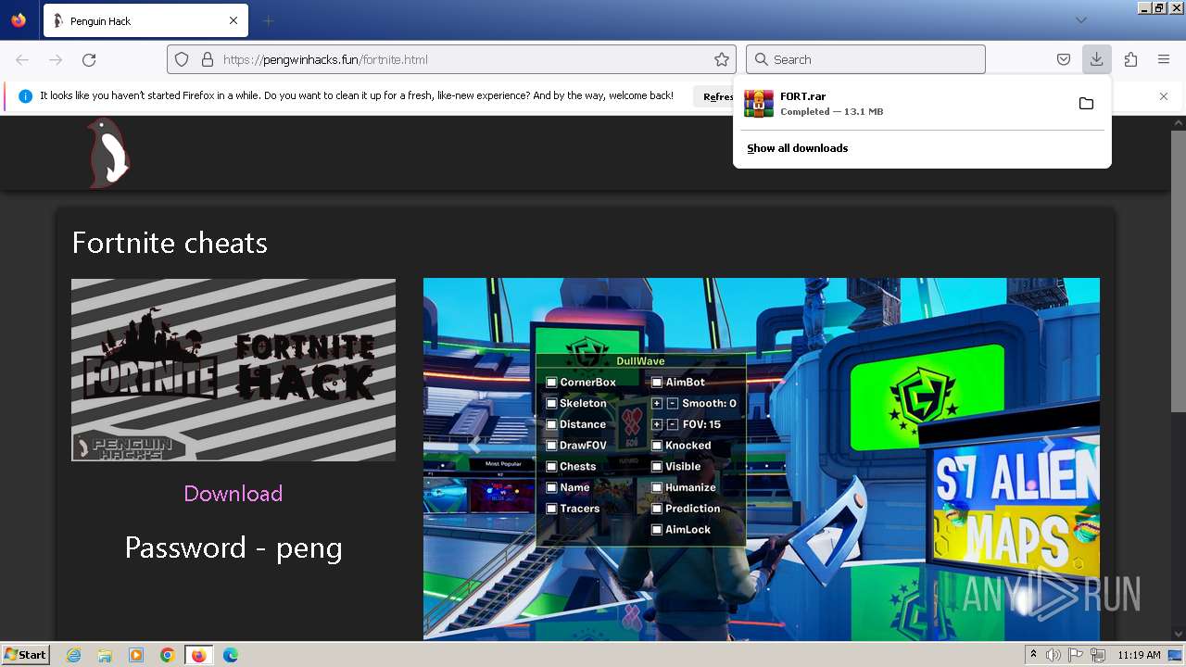Launch Chrome from the taskbar
The height and width of the screenshot is (667, 1186).
tap(168, 655)
